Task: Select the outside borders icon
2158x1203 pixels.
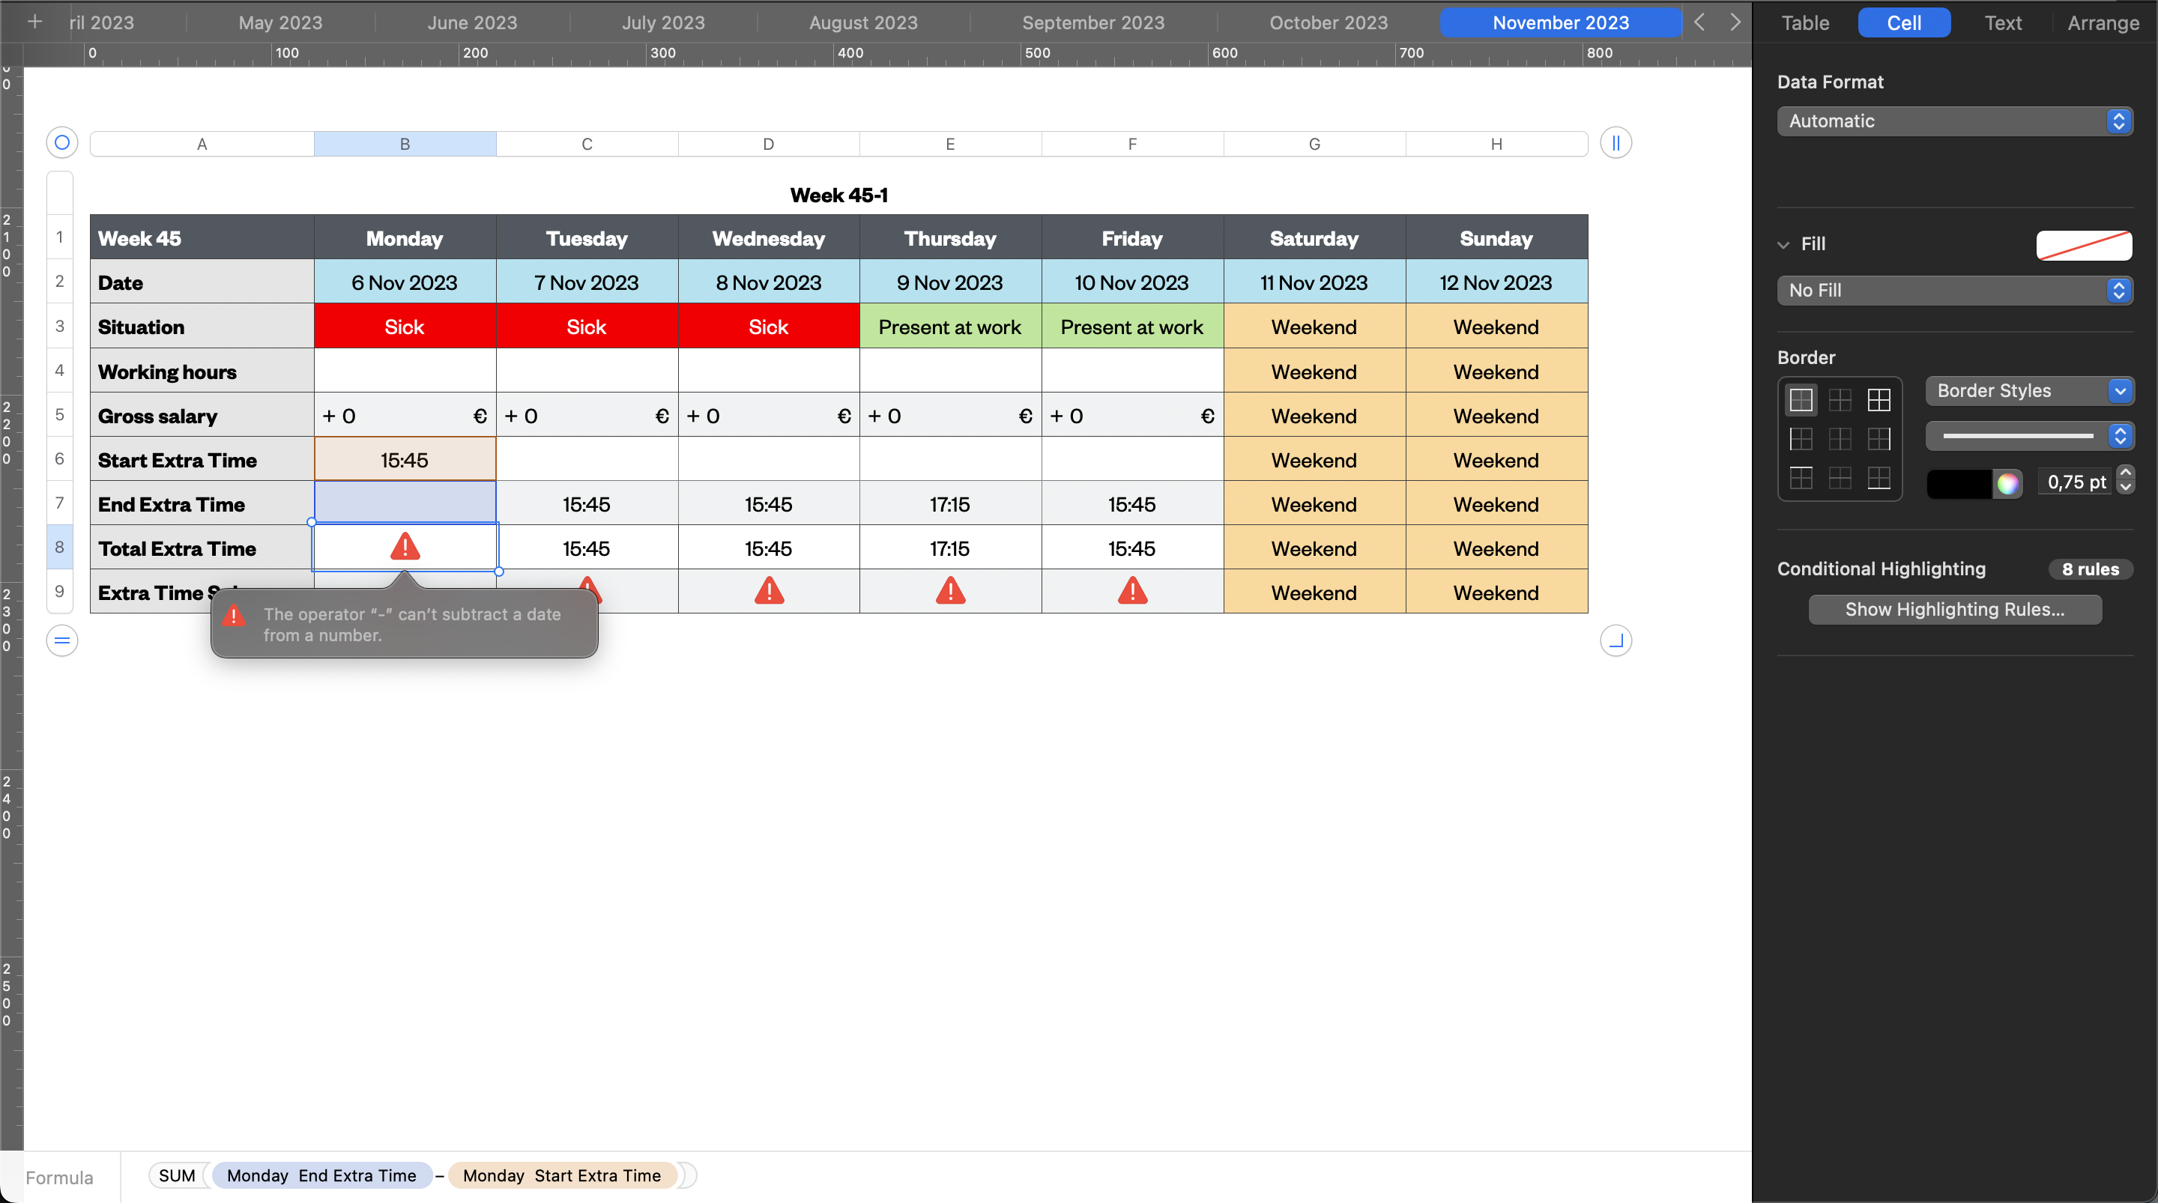Action: click(1801, 401)
